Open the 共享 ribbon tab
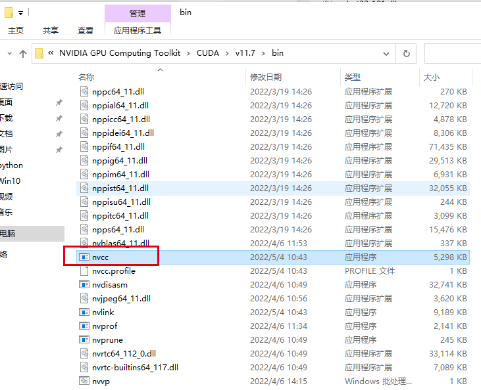481x390 pixels. tap(51, 31)
